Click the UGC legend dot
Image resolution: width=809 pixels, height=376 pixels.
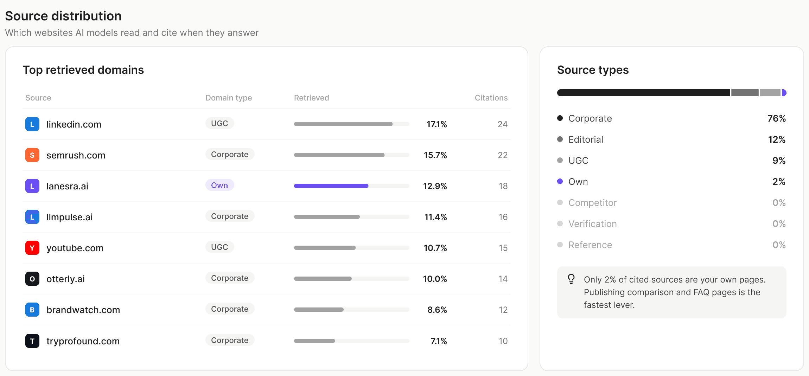[x=560, y=160]
